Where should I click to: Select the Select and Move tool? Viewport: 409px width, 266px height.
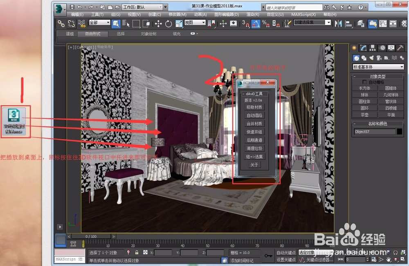click(158, 24)
